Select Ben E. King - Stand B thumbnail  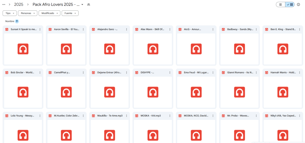[283, 49]
